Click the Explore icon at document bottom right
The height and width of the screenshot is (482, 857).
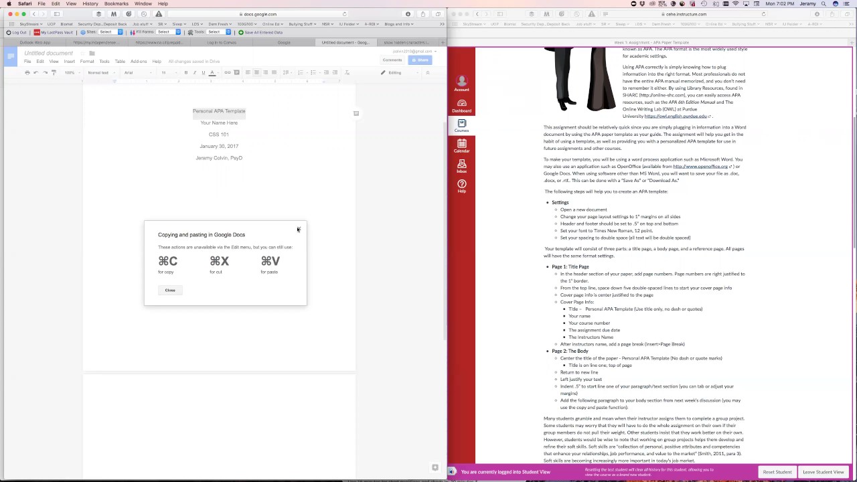(435, 467)
